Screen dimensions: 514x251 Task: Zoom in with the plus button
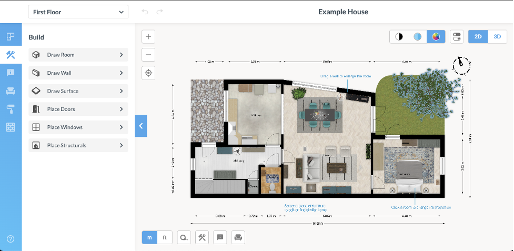148,37
